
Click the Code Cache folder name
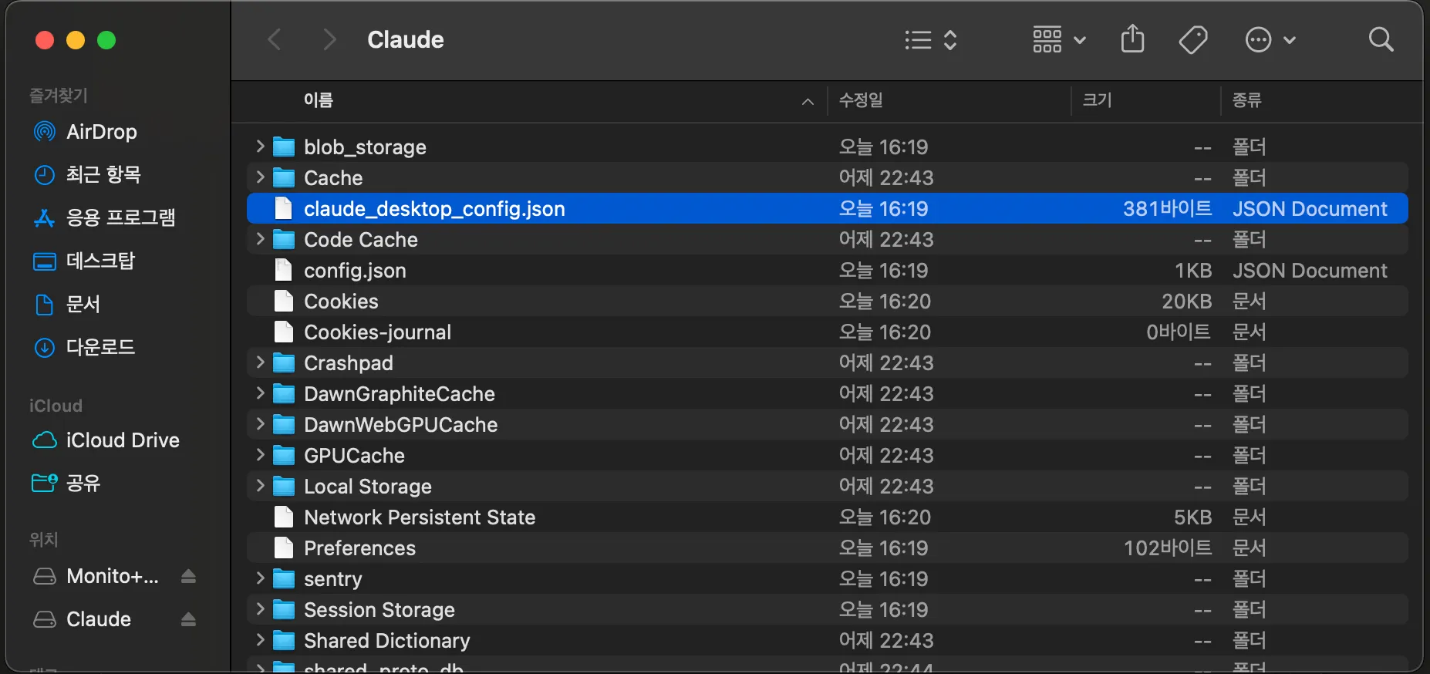[x=361, y=240]
